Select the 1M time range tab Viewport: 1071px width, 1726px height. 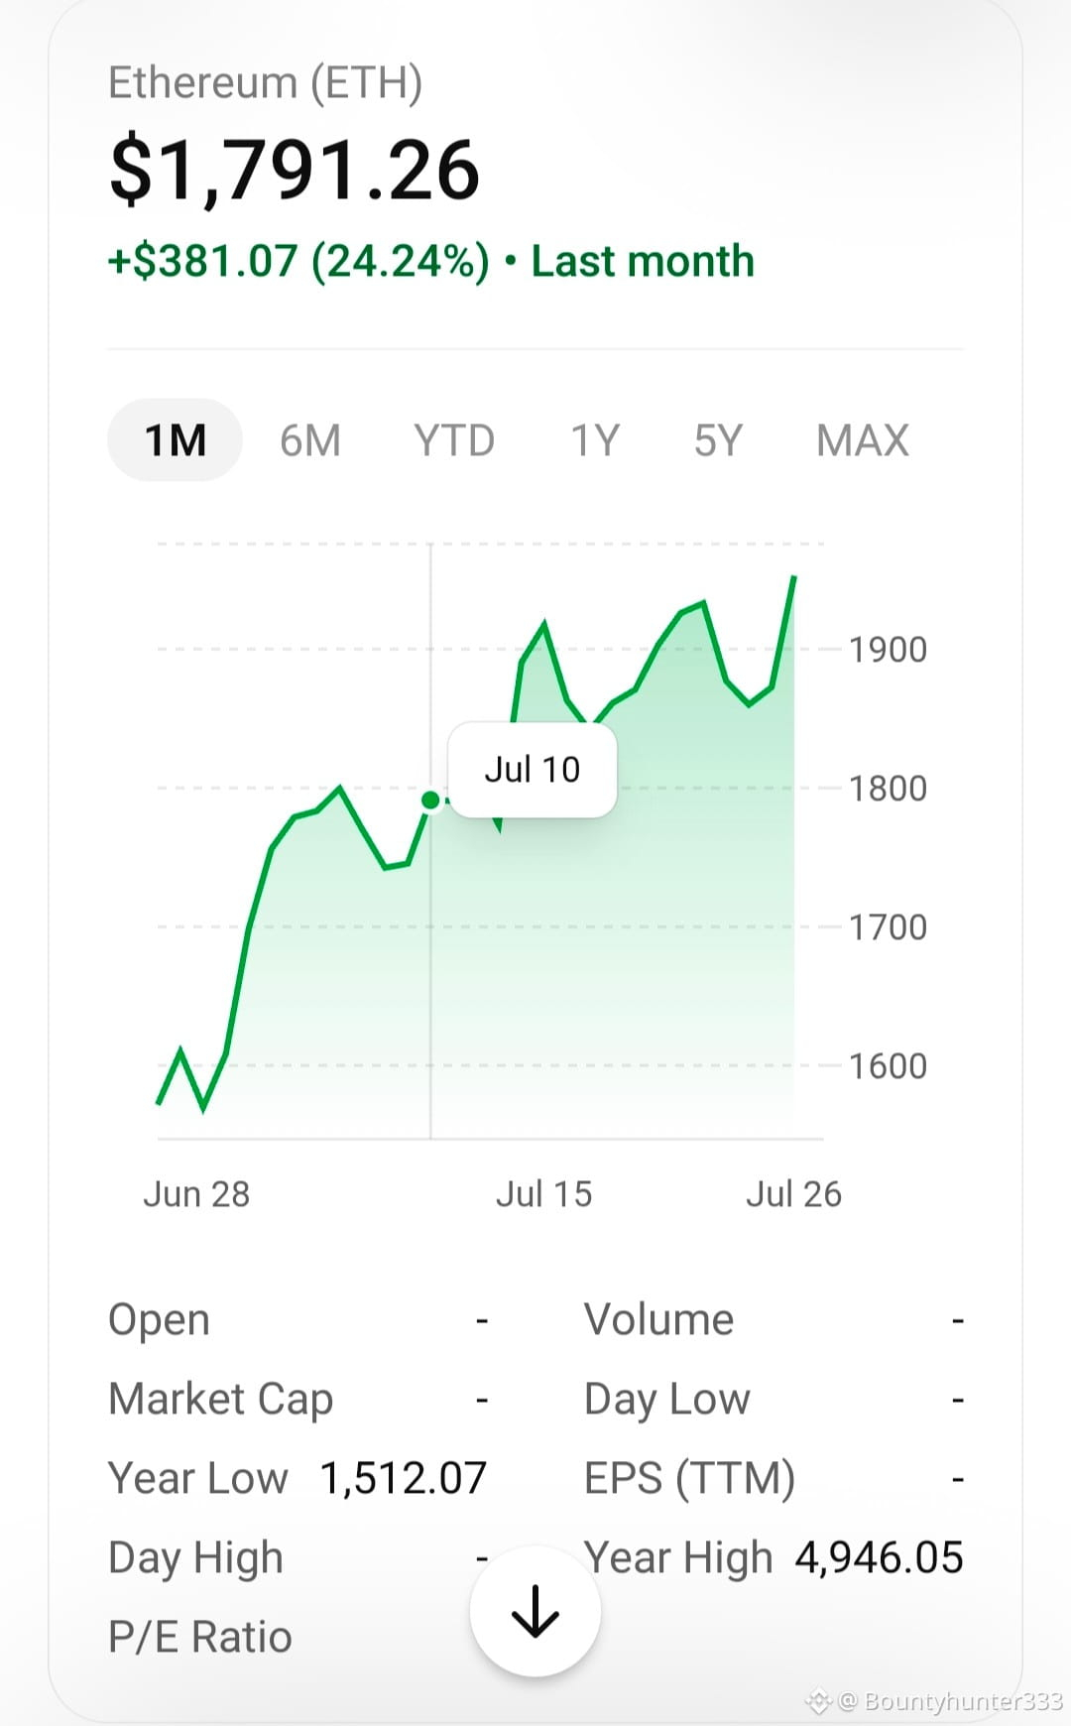pyautogui.click(x=175, y=440)
